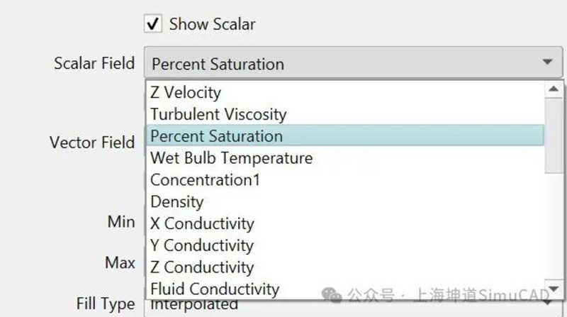The height and width of the screenshot is (317, 567).
Task: Open the Scalar Field dropdown arrow
Action: tap(547, 62)
